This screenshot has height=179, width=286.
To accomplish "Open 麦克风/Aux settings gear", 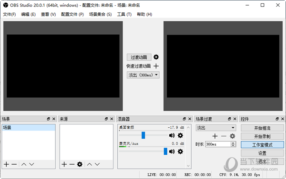I will click(180, 151).
